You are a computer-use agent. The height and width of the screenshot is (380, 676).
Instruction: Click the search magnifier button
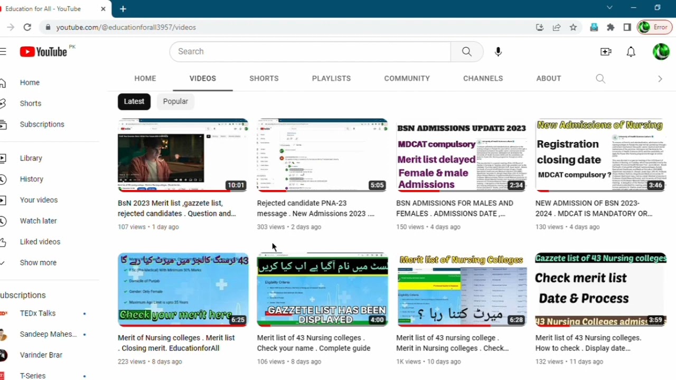[x=467, y=51]
